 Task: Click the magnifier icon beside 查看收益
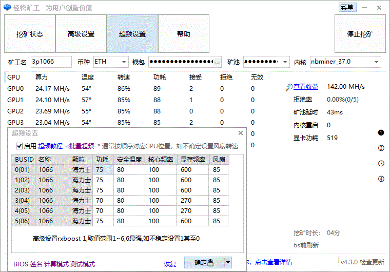[x=290, y=87]
